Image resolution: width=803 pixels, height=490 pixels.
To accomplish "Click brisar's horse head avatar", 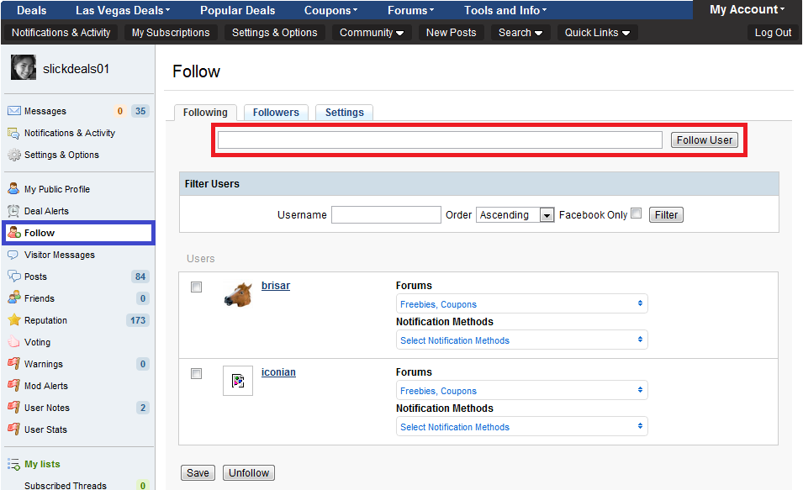I will pos(238,294).
